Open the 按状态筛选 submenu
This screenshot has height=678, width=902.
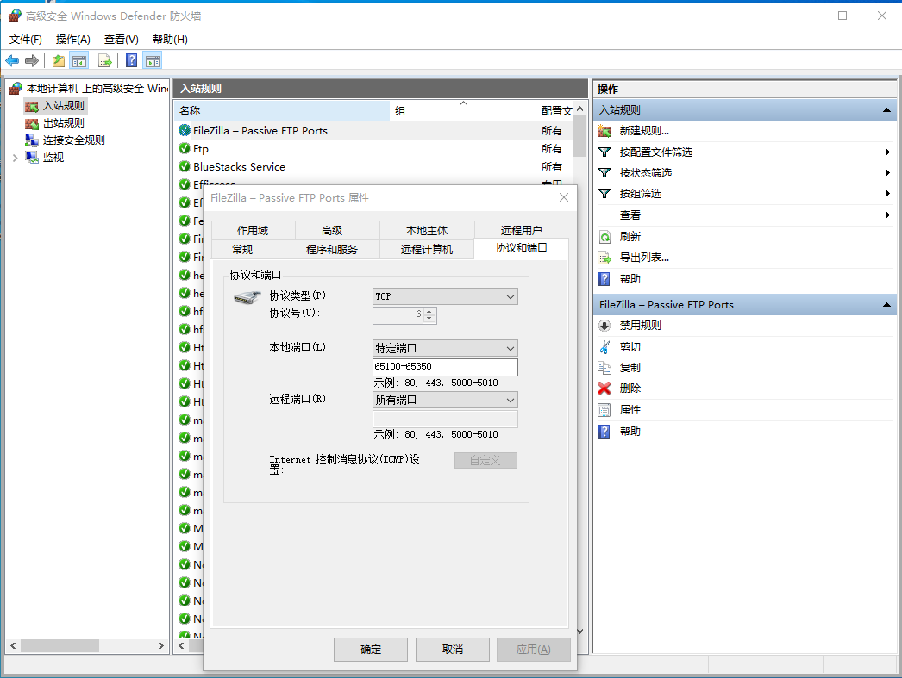(745, 173)
